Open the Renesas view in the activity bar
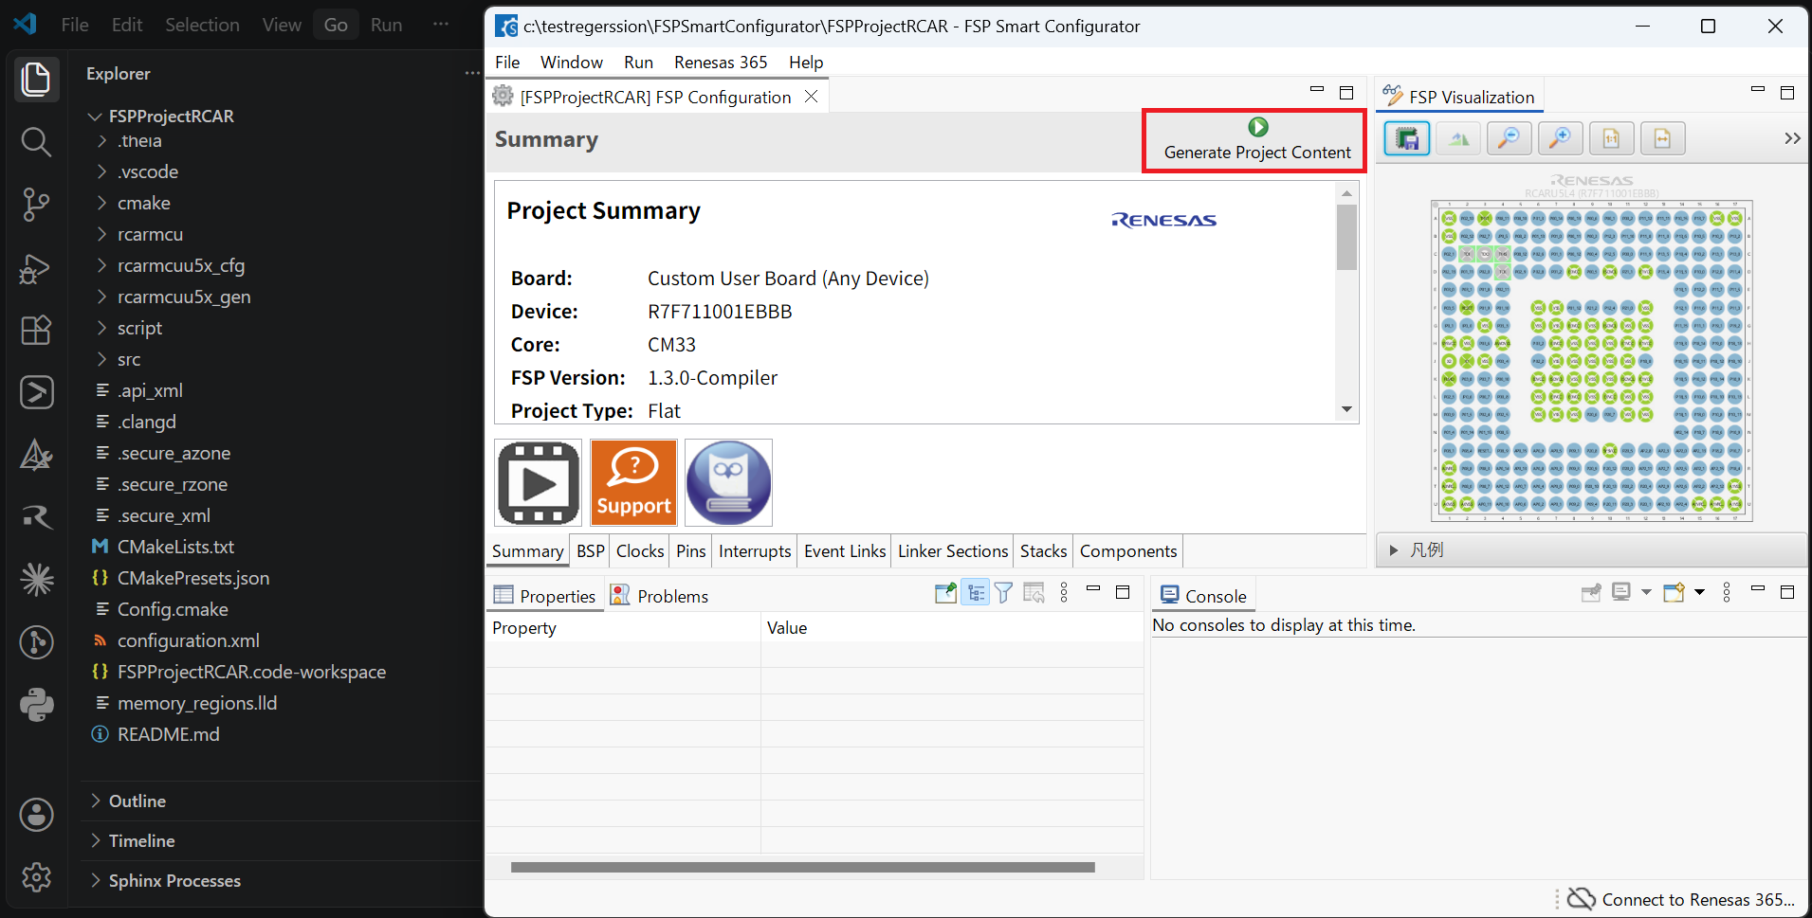Screen dimensions: 1812x918 [36, 517]
